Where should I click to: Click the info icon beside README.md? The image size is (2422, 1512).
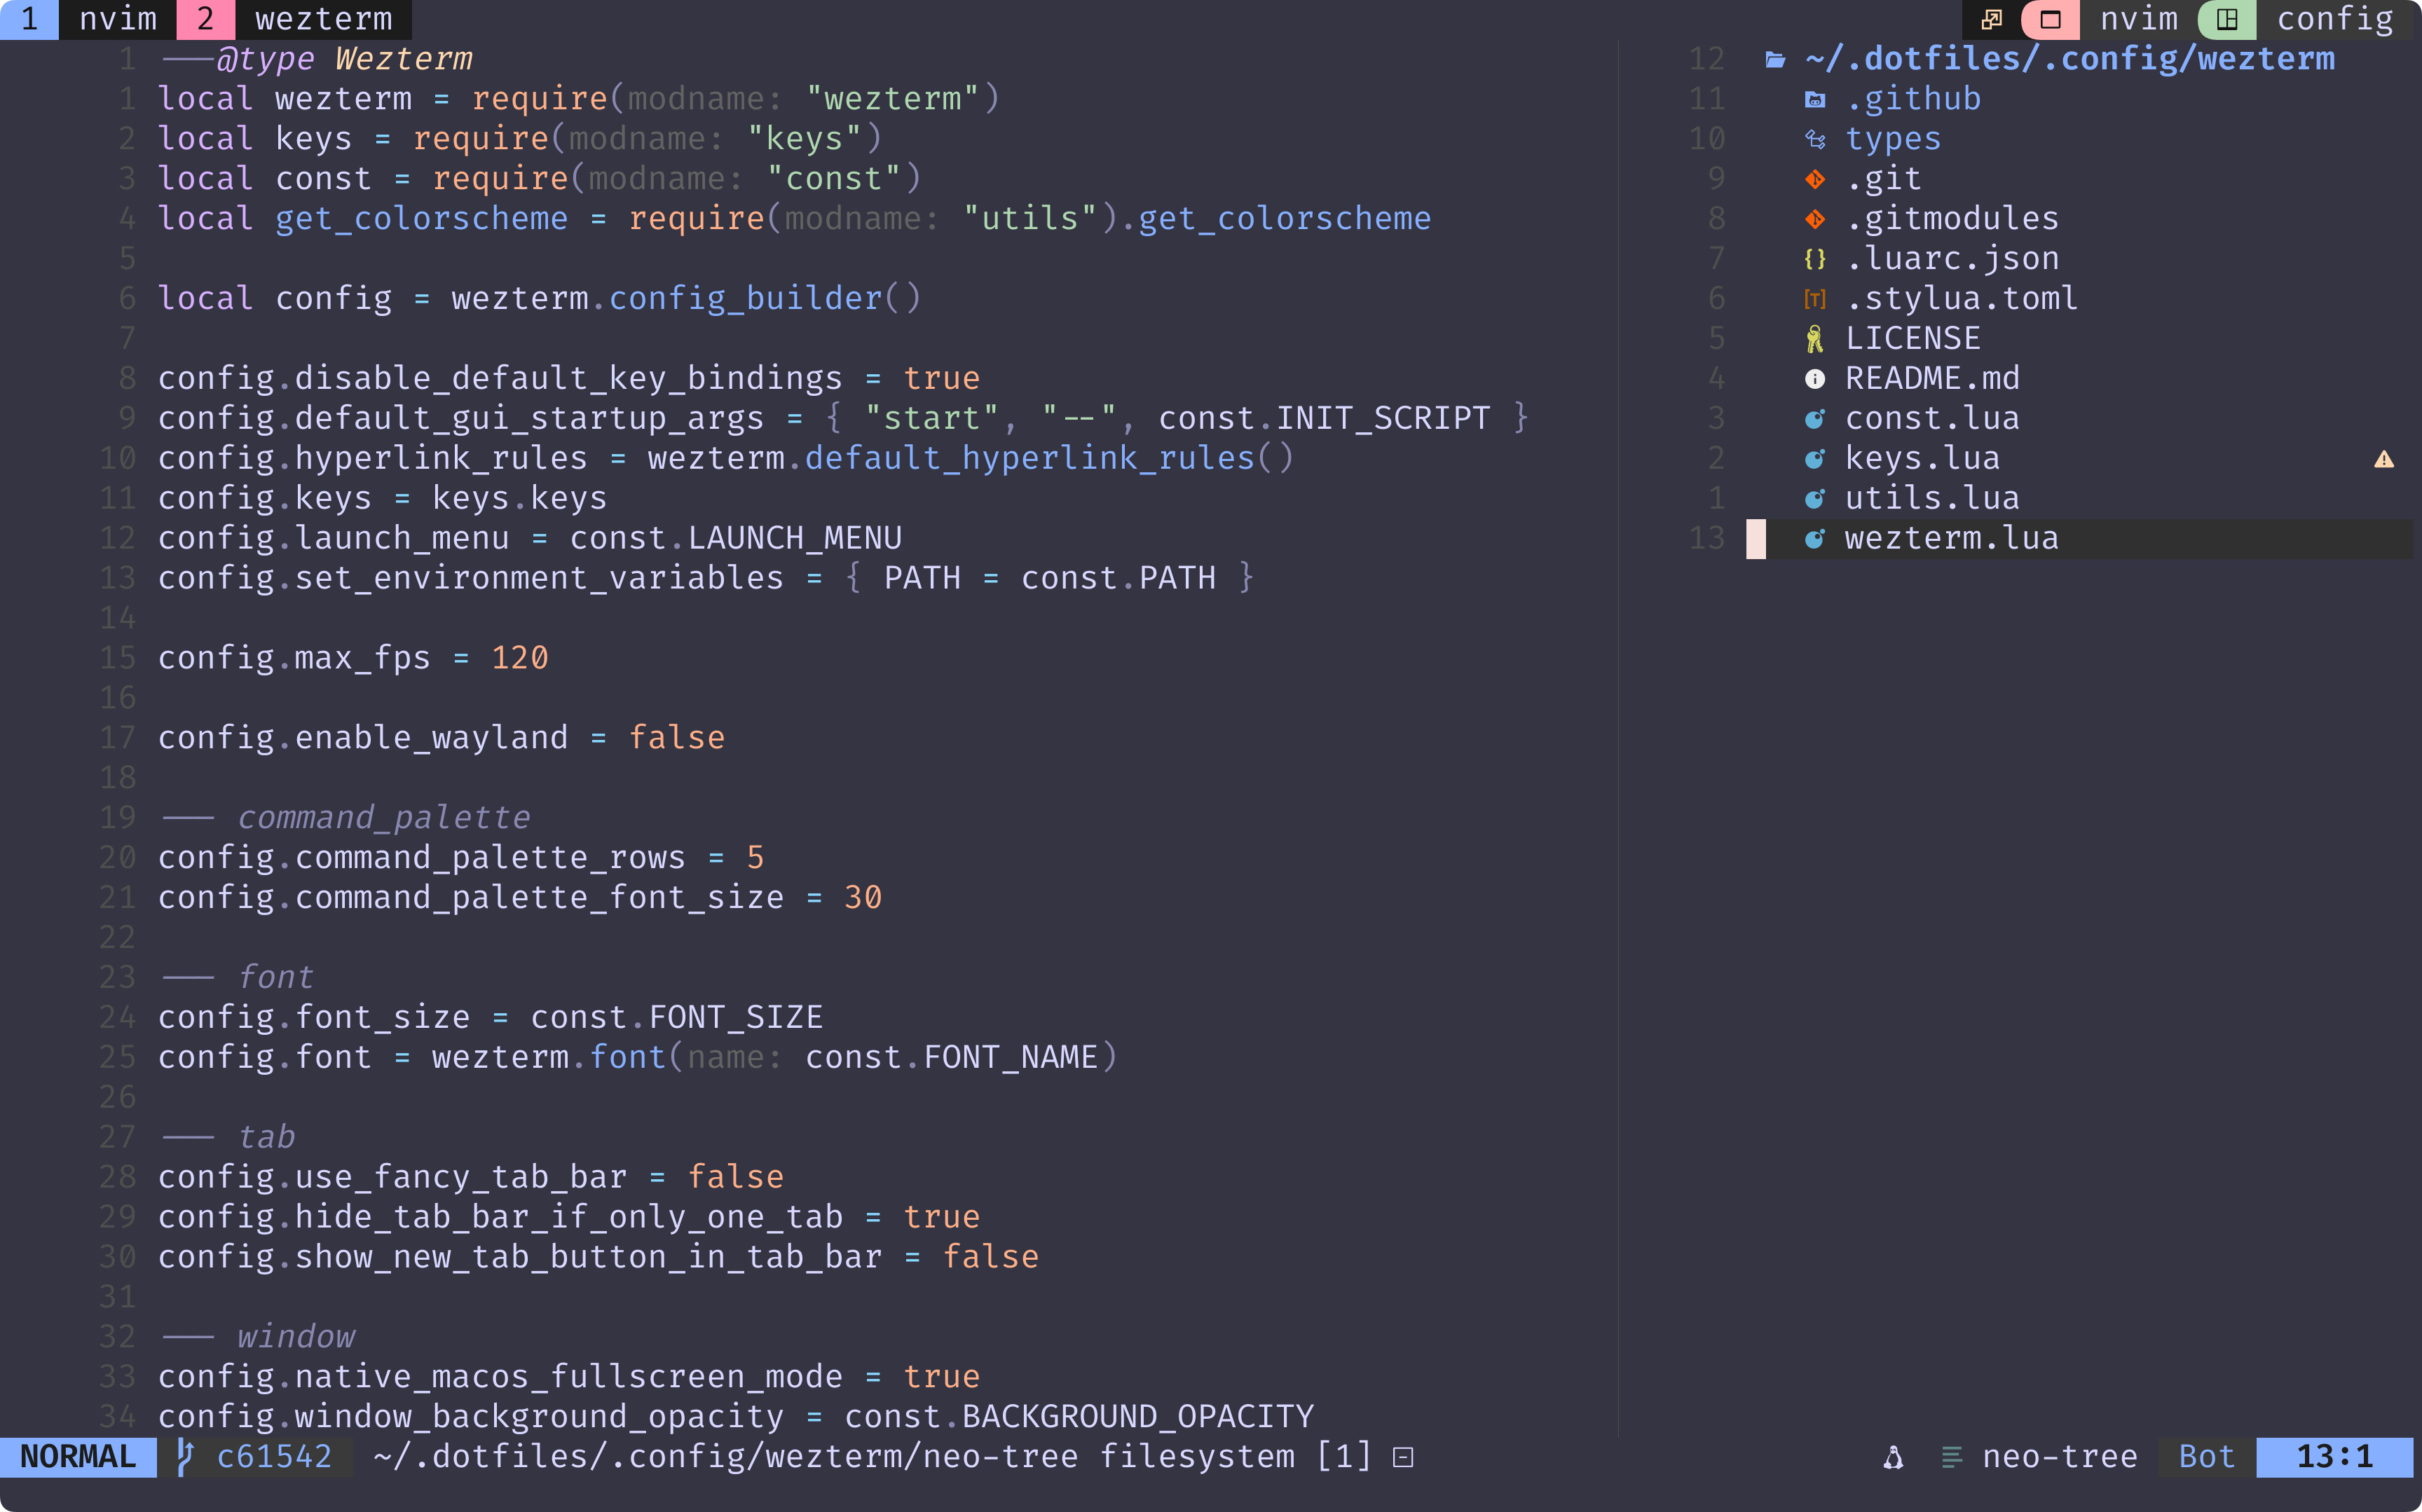pyautogui.click(x=1815, y=379)
